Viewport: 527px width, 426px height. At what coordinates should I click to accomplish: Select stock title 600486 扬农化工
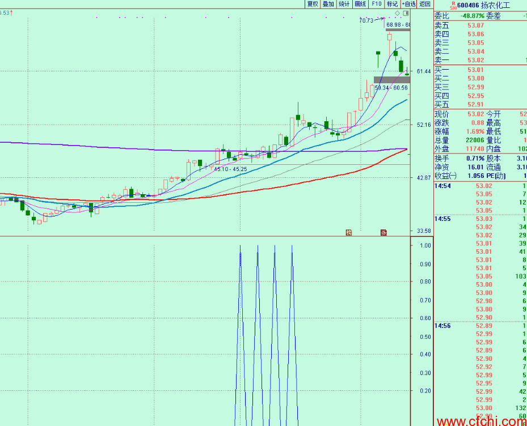click(484, 5)
